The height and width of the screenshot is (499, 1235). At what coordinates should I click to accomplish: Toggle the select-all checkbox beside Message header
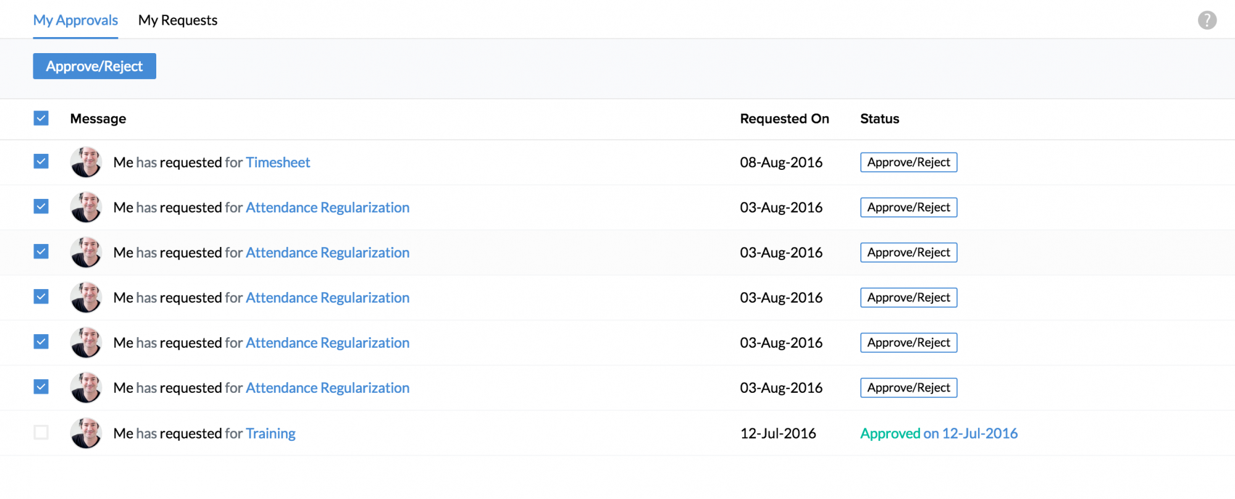[x=41, y=119]
